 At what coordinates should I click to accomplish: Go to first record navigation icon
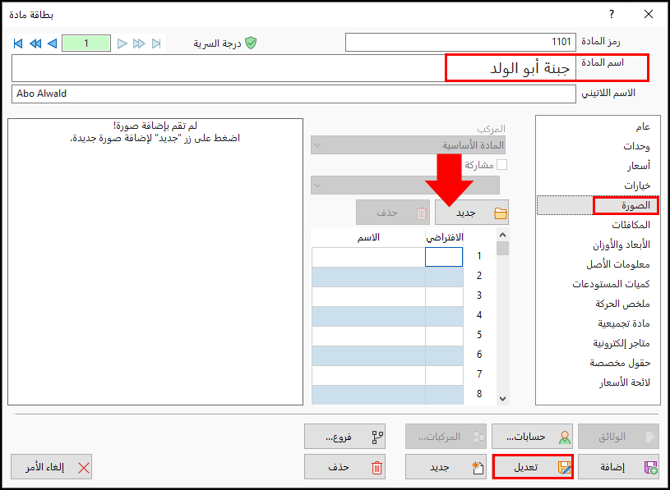coord(18,44)
